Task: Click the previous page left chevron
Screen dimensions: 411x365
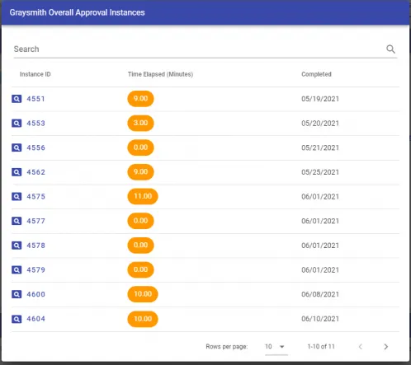Action: (x=361, y=347)
